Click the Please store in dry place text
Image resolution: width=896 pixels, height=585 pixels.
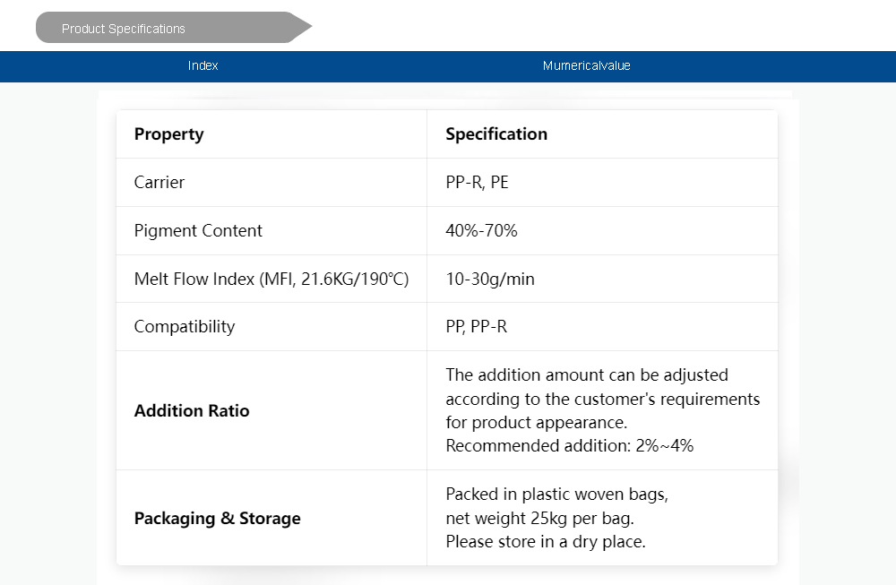coord(546,541)
